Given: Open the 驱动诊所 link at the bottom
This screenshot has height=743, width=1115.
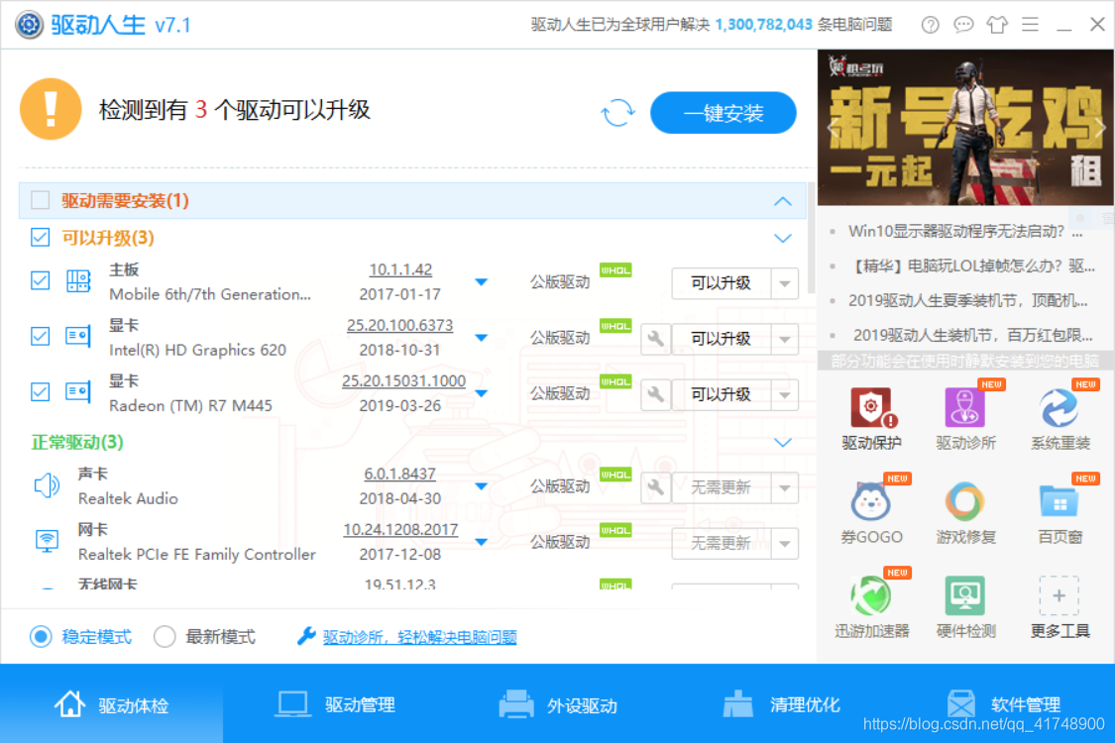Looking at the screenshot, I should (416, 637).
